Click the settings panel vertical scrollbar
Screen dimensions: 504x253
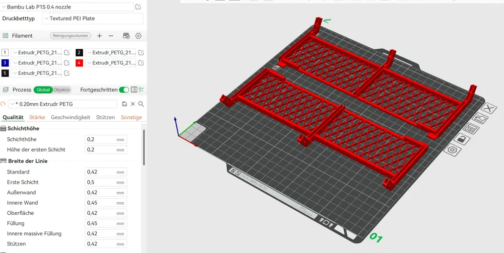tap(144, 147)
